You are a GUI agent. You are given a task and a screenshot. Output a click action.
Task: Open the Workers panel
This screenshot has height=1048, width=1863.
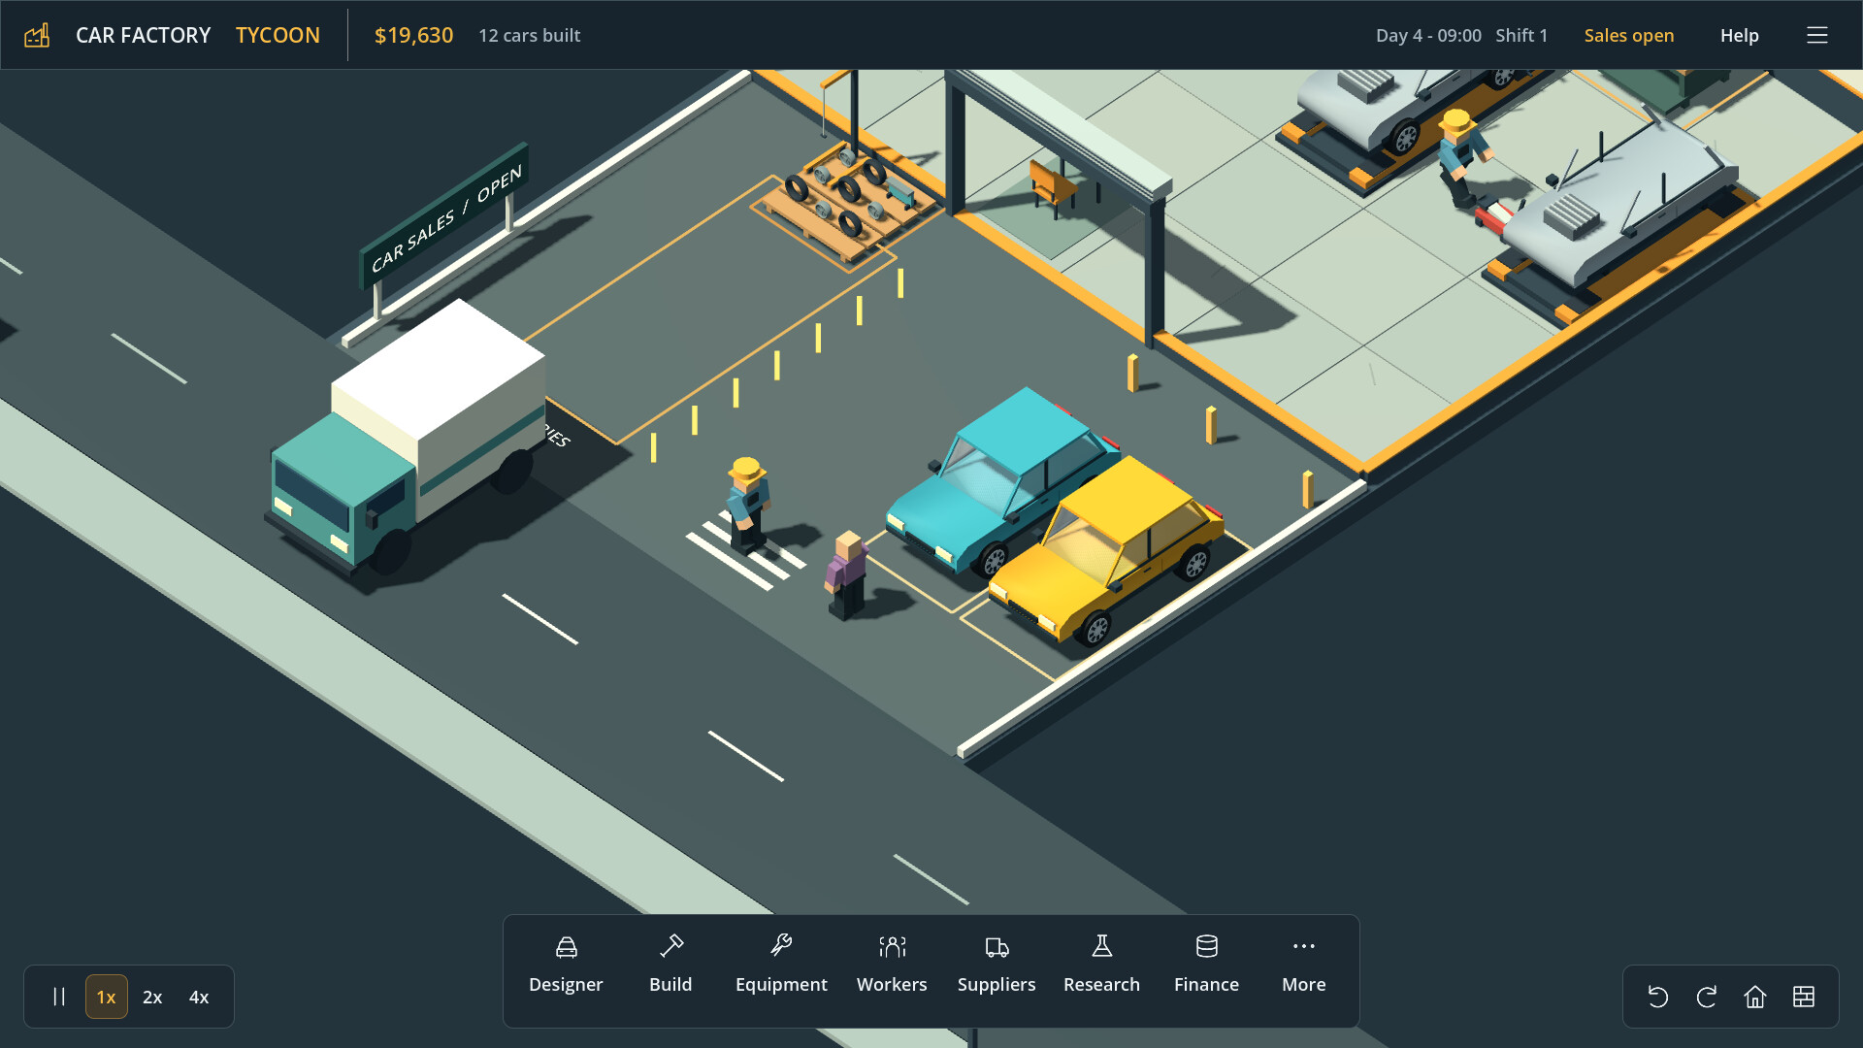(x=892, y=966)
